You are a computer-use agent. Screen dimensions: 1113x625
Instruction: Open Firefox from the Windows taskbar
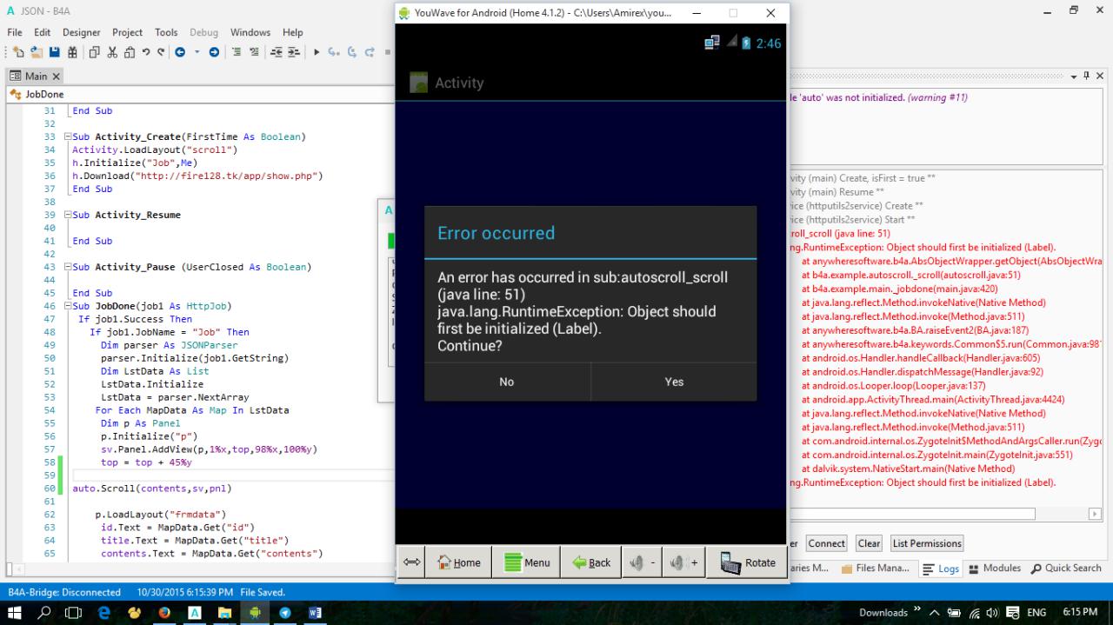point(164,613)
